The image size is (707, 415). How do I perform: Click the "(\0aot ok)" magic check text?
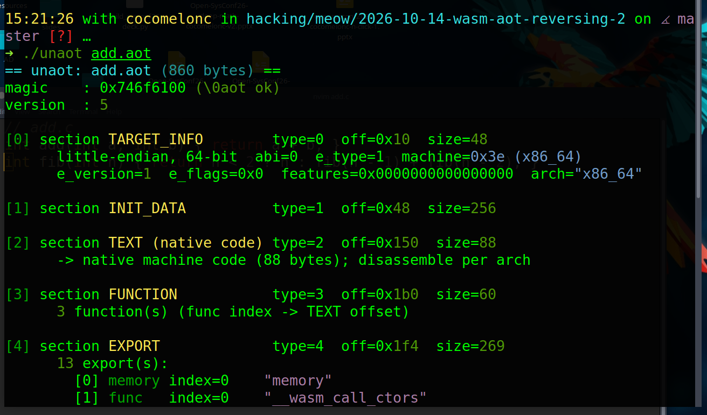click(x=238, y=88)
